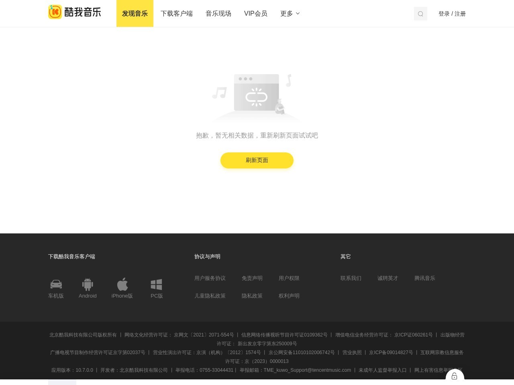Open the 下载客户端 menu item
The image size is (514, 385).
[x=177, y=13]
